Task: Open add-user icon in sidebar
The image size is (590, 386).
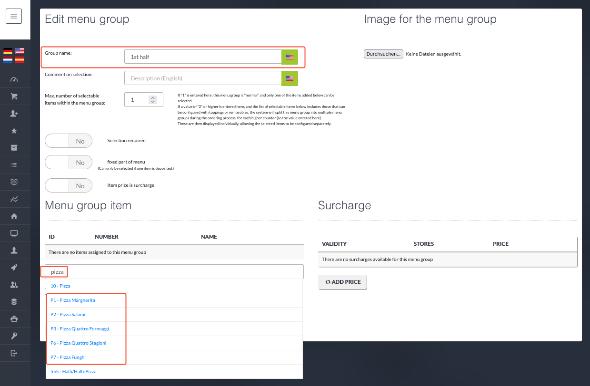Action: tap(14, 114)
